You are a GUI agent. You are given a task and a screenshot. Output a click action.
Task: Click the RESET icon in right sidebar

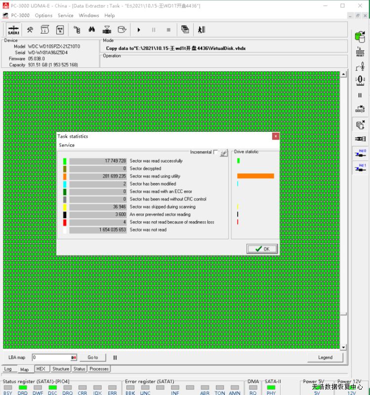(x=360, y=51)
